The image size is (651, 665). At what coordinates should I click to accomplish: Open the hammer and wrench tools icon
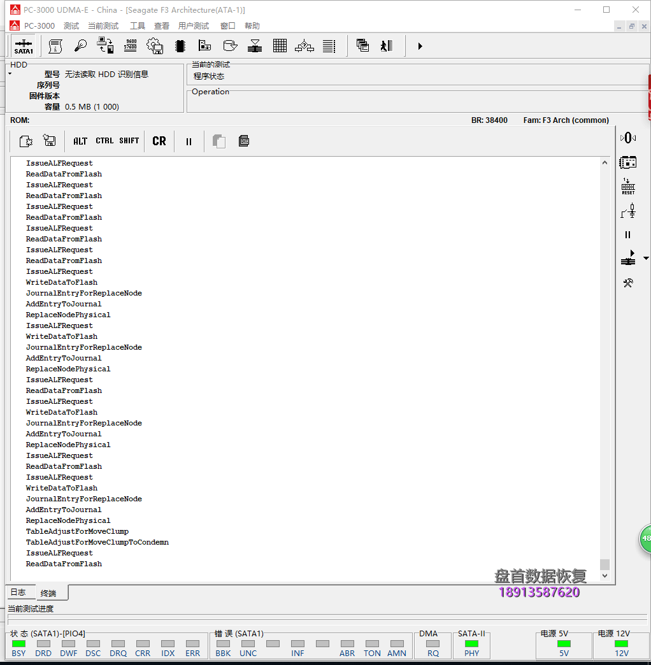pyautogui.click(x=628, y=283)
